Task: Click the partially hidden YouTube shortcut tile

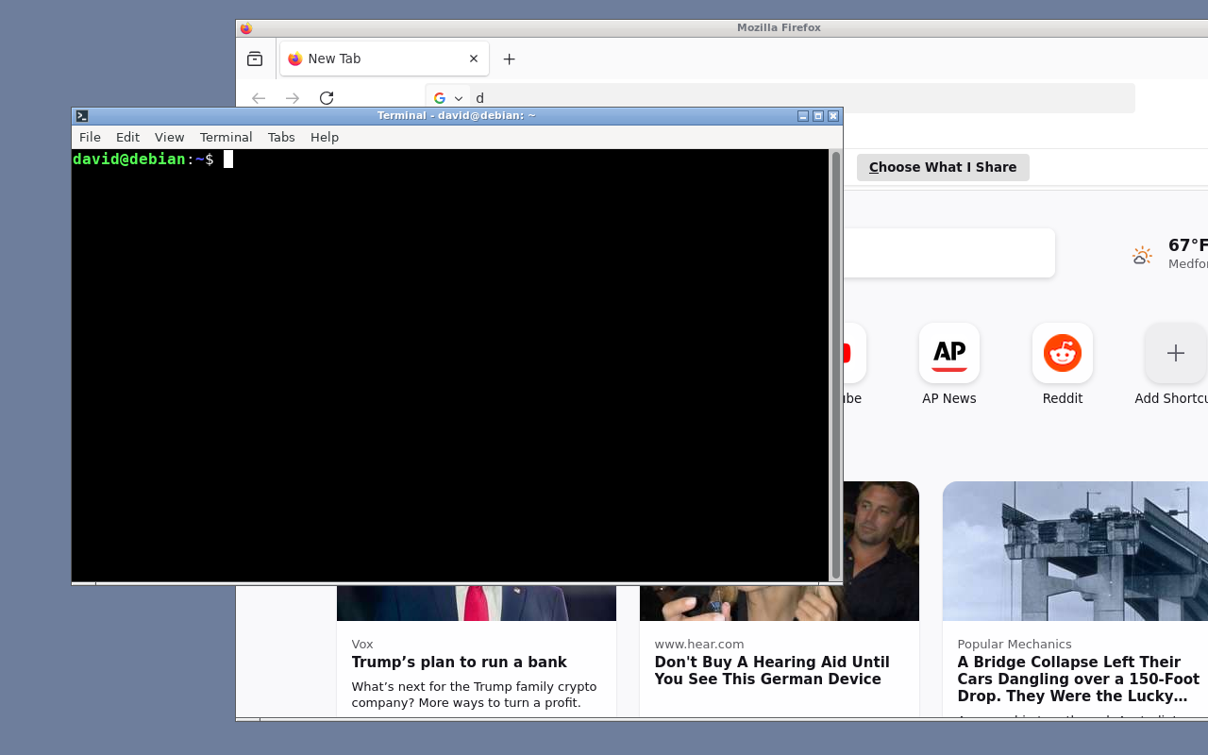Action: point(853,353)
